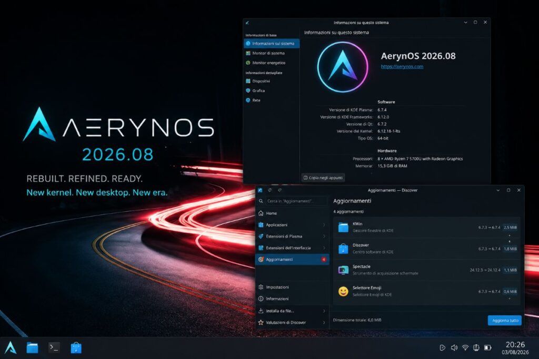Screen dimensions: 539x359
Task: Open 'Monitor energetico' in the info sidebar
Action: tap(272, 63)
